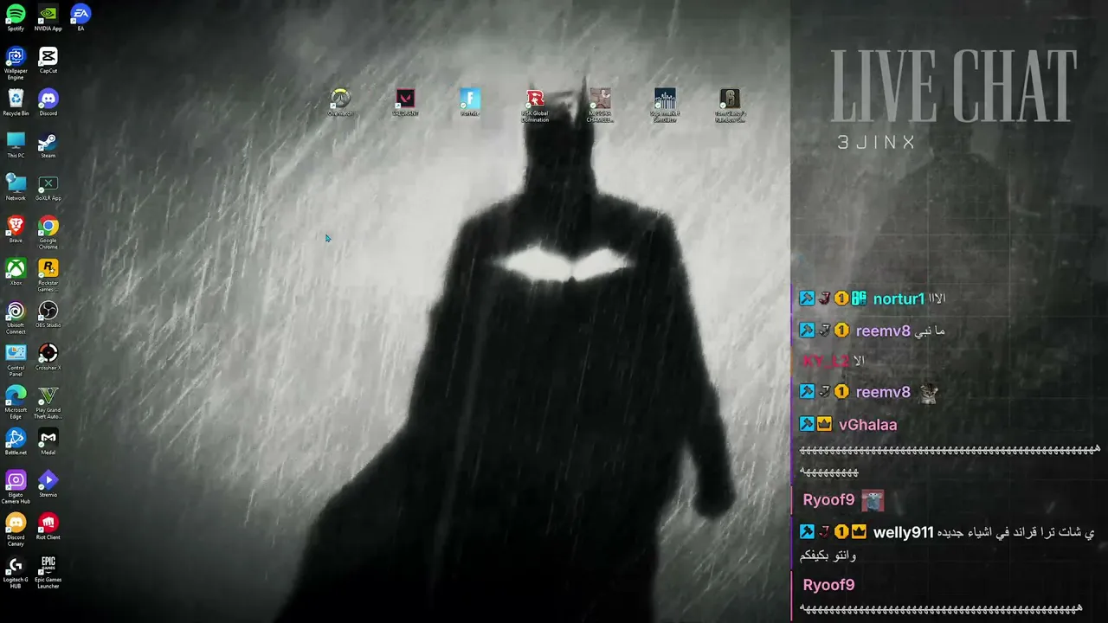Open the Riot Client shortcut
1108x623 pixels.
[48, 527]
